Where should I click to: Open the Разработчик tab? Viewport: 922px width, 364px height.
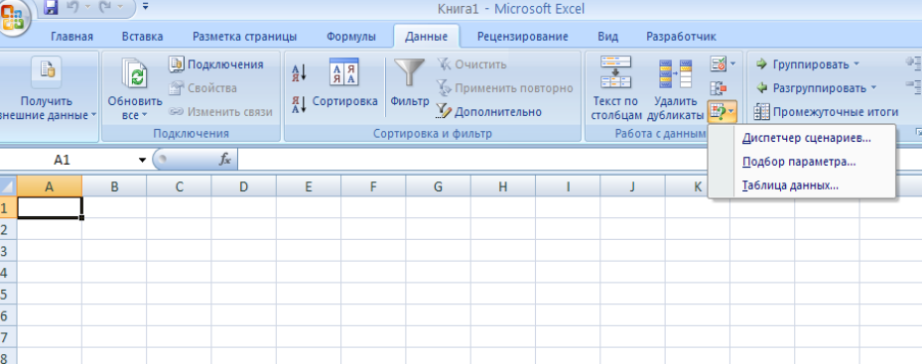pyautogui.click(x=681, y=37)
